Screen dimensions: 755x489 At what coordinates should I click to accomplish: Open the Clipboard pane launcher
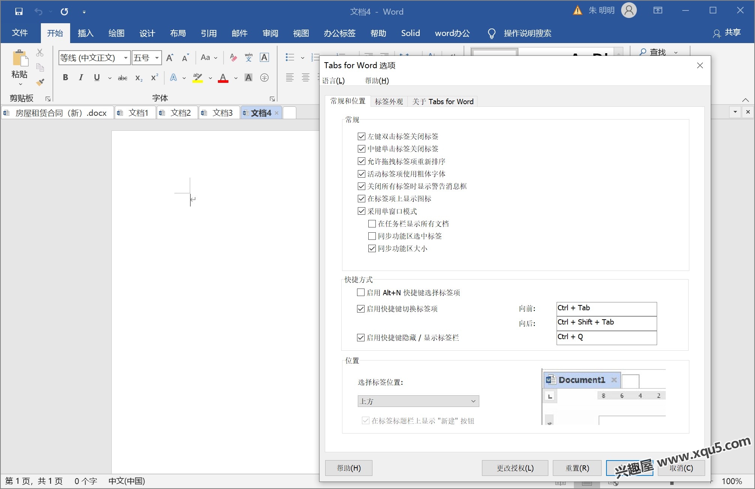pos(48,99)
